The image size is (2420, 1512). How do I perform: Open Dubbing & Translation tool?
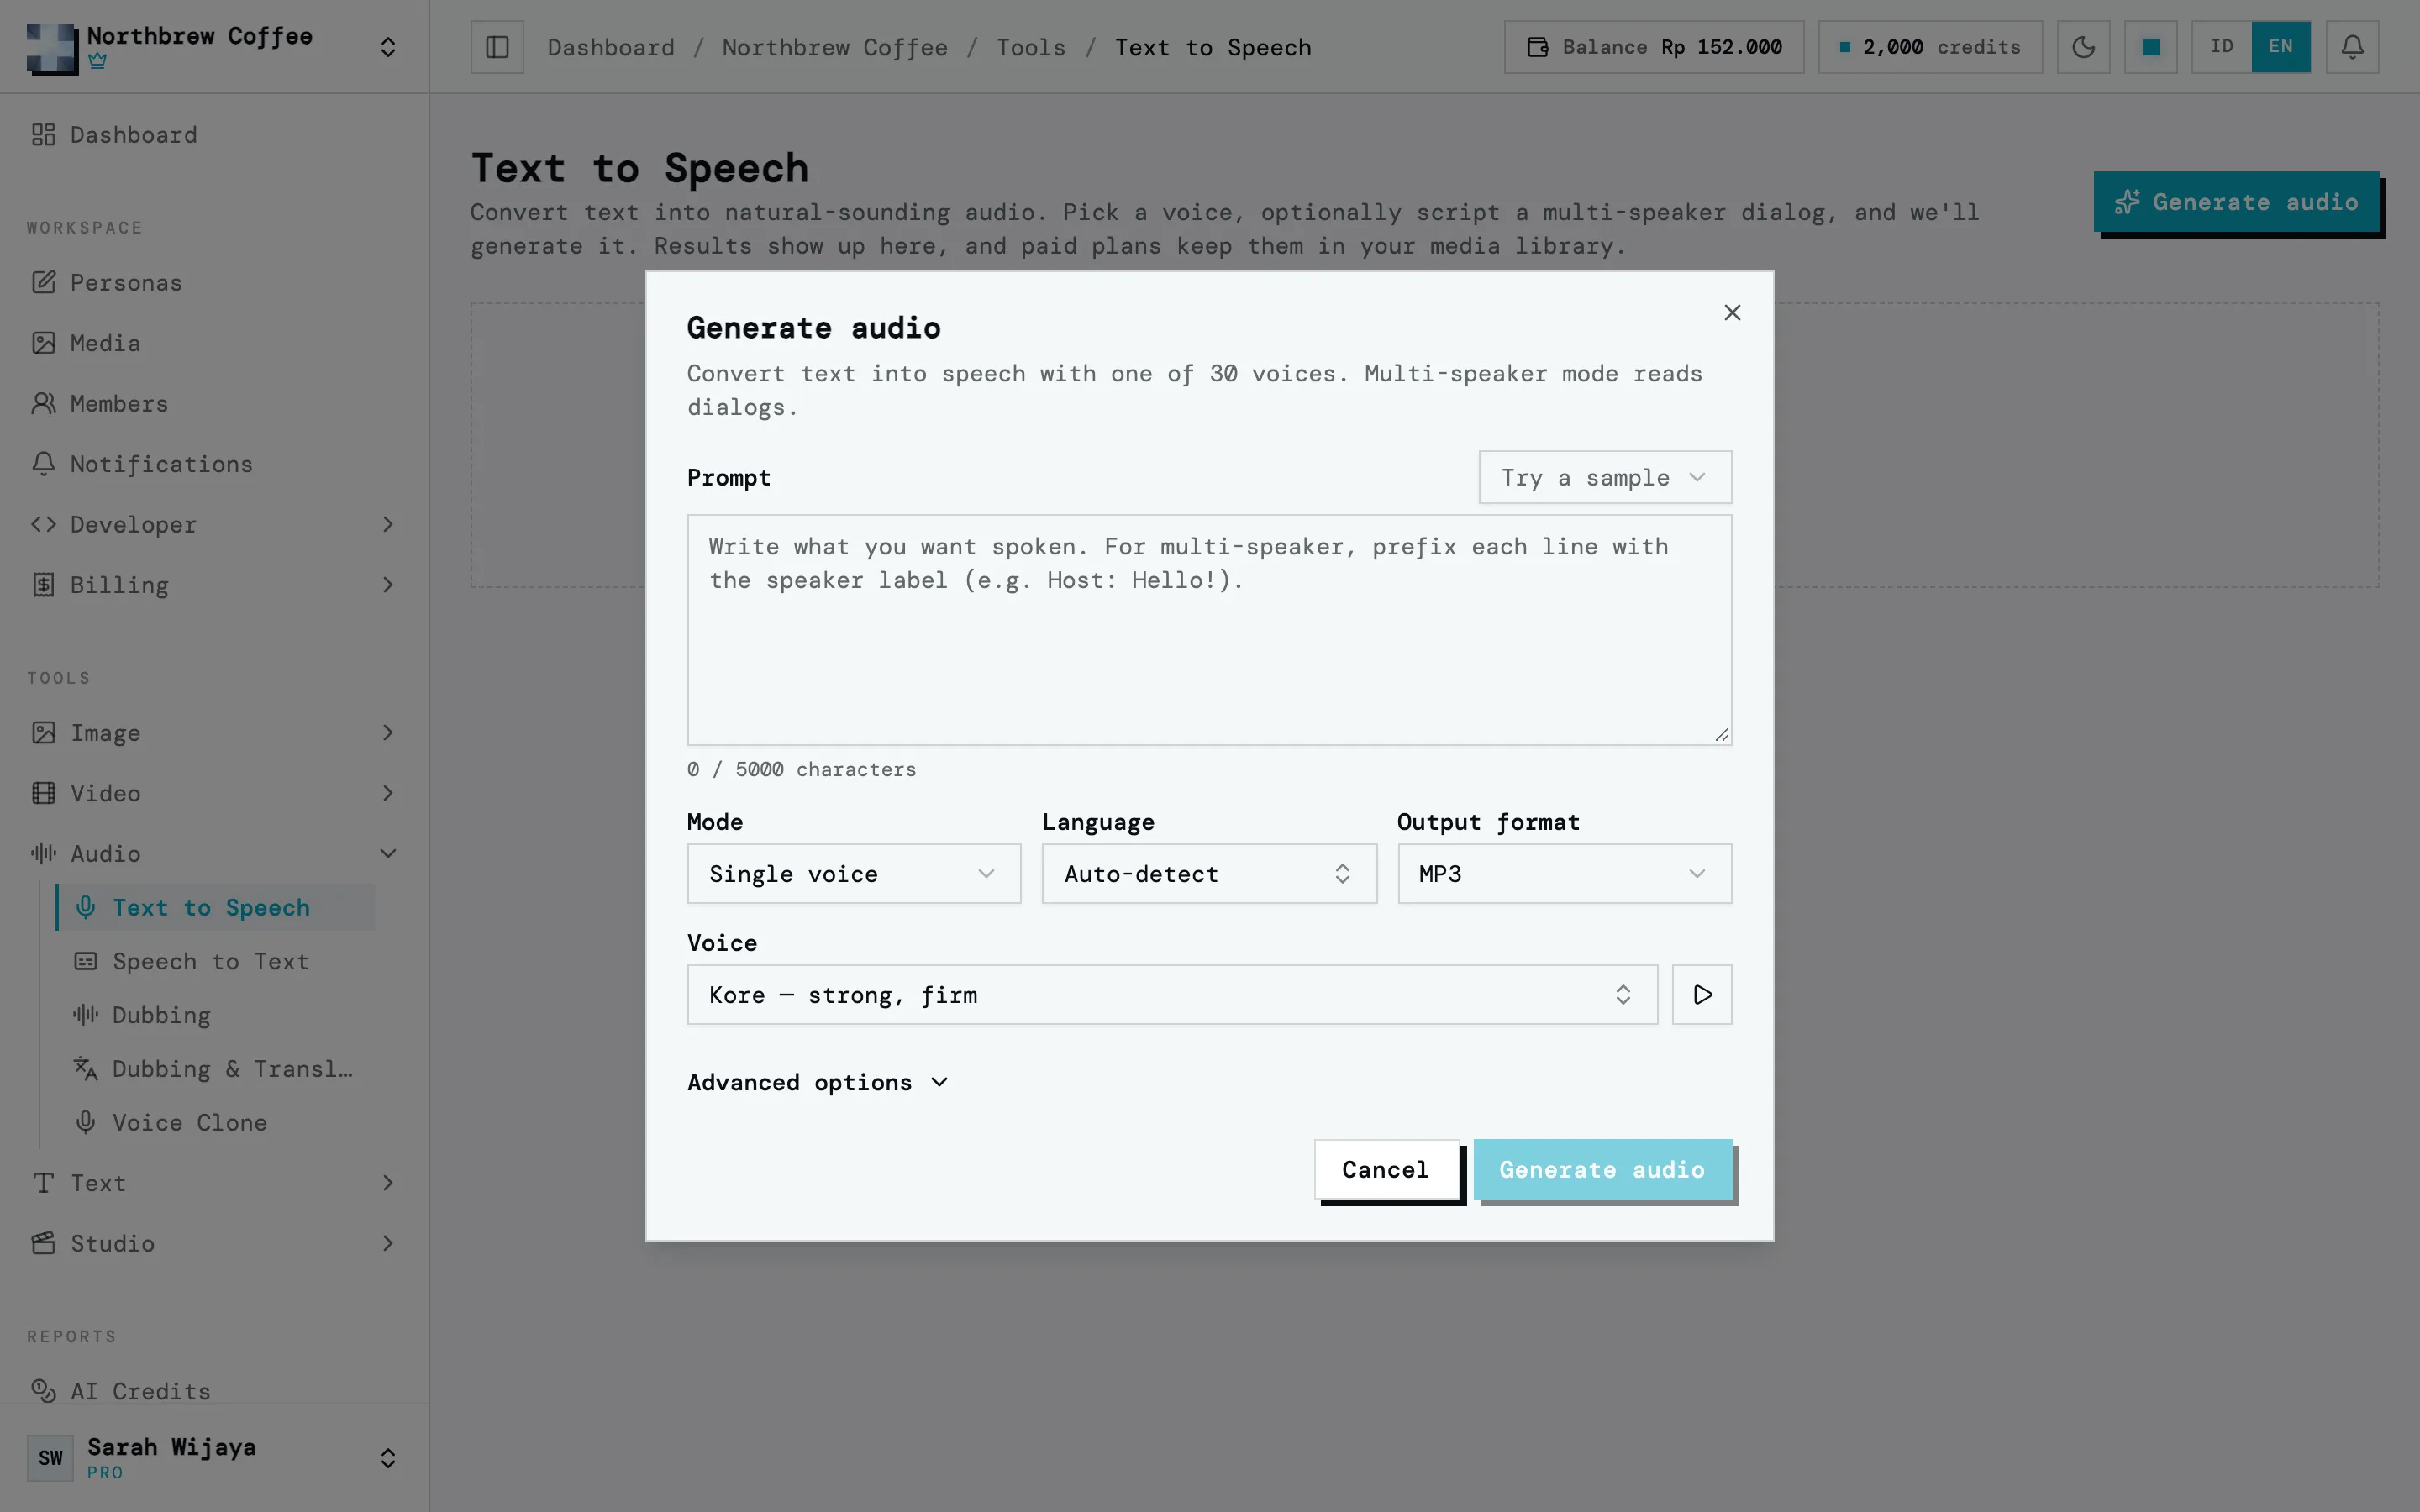pyautogui.click(x=216, y=1069)
